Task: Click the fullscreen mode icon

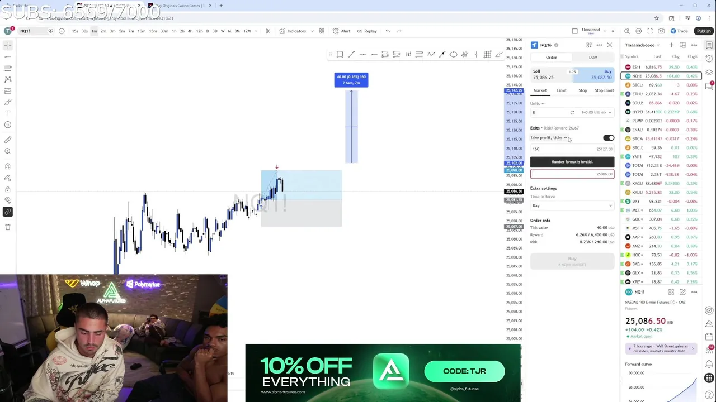Action: click(x=650, y=31)
